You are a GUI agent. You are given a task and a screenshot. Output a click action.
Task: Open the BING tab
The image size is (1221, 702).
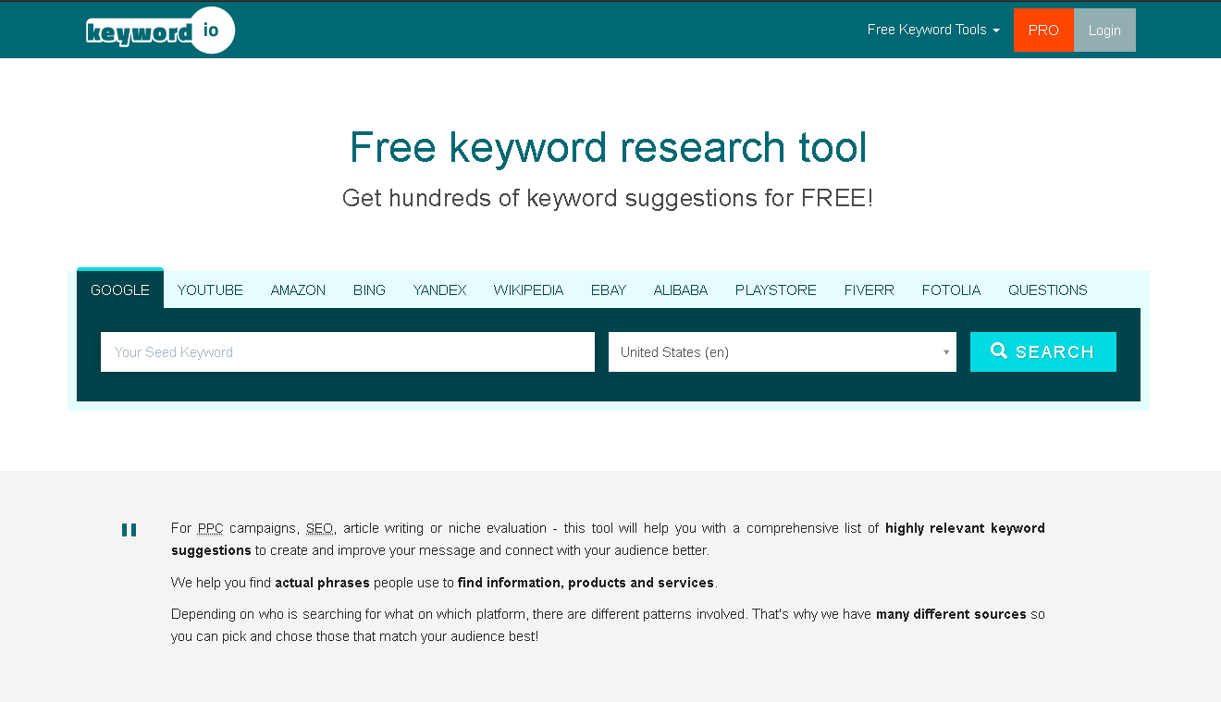click(x=369, y=289)
